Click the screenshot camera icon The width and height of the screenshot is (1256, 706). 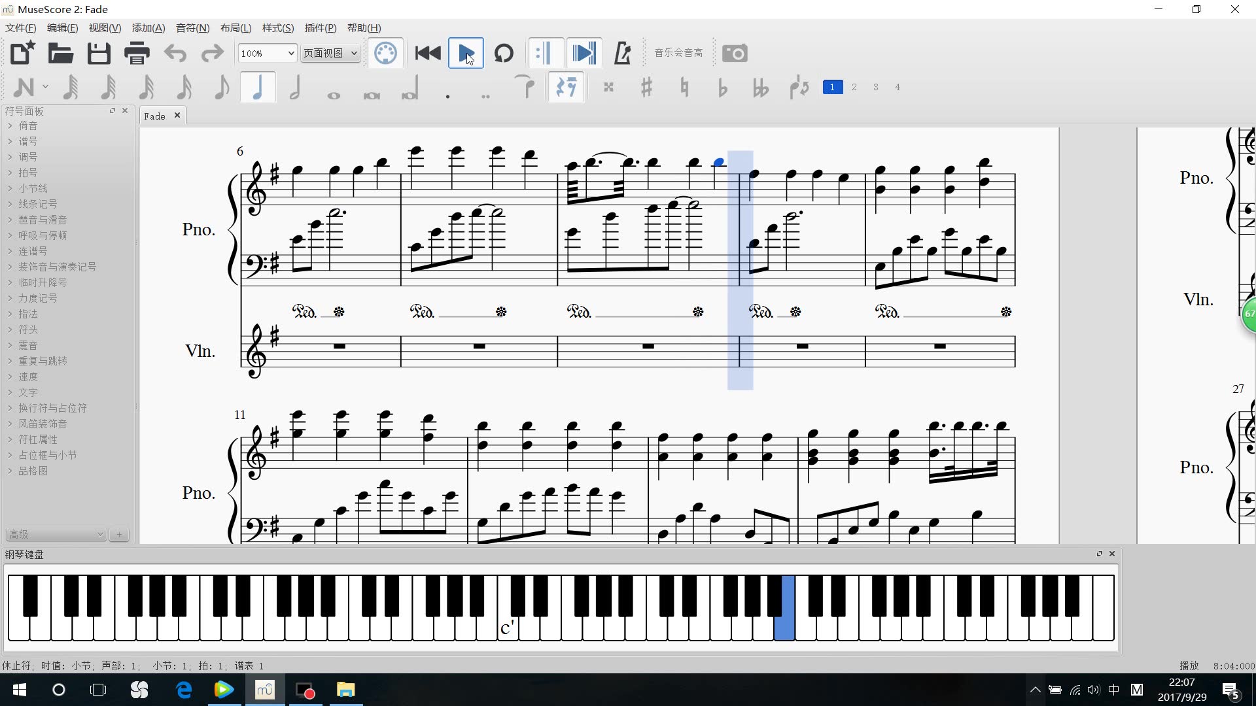735,54
